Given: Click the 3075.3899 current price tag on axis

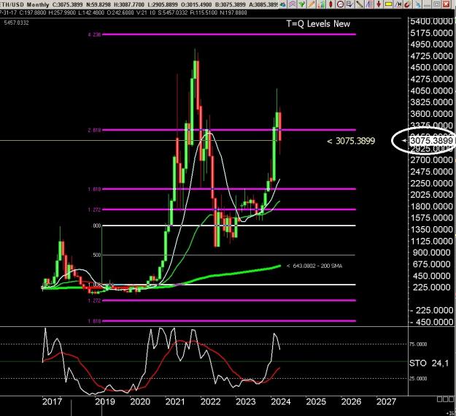Looking at the screenshot, I should 431,141.
